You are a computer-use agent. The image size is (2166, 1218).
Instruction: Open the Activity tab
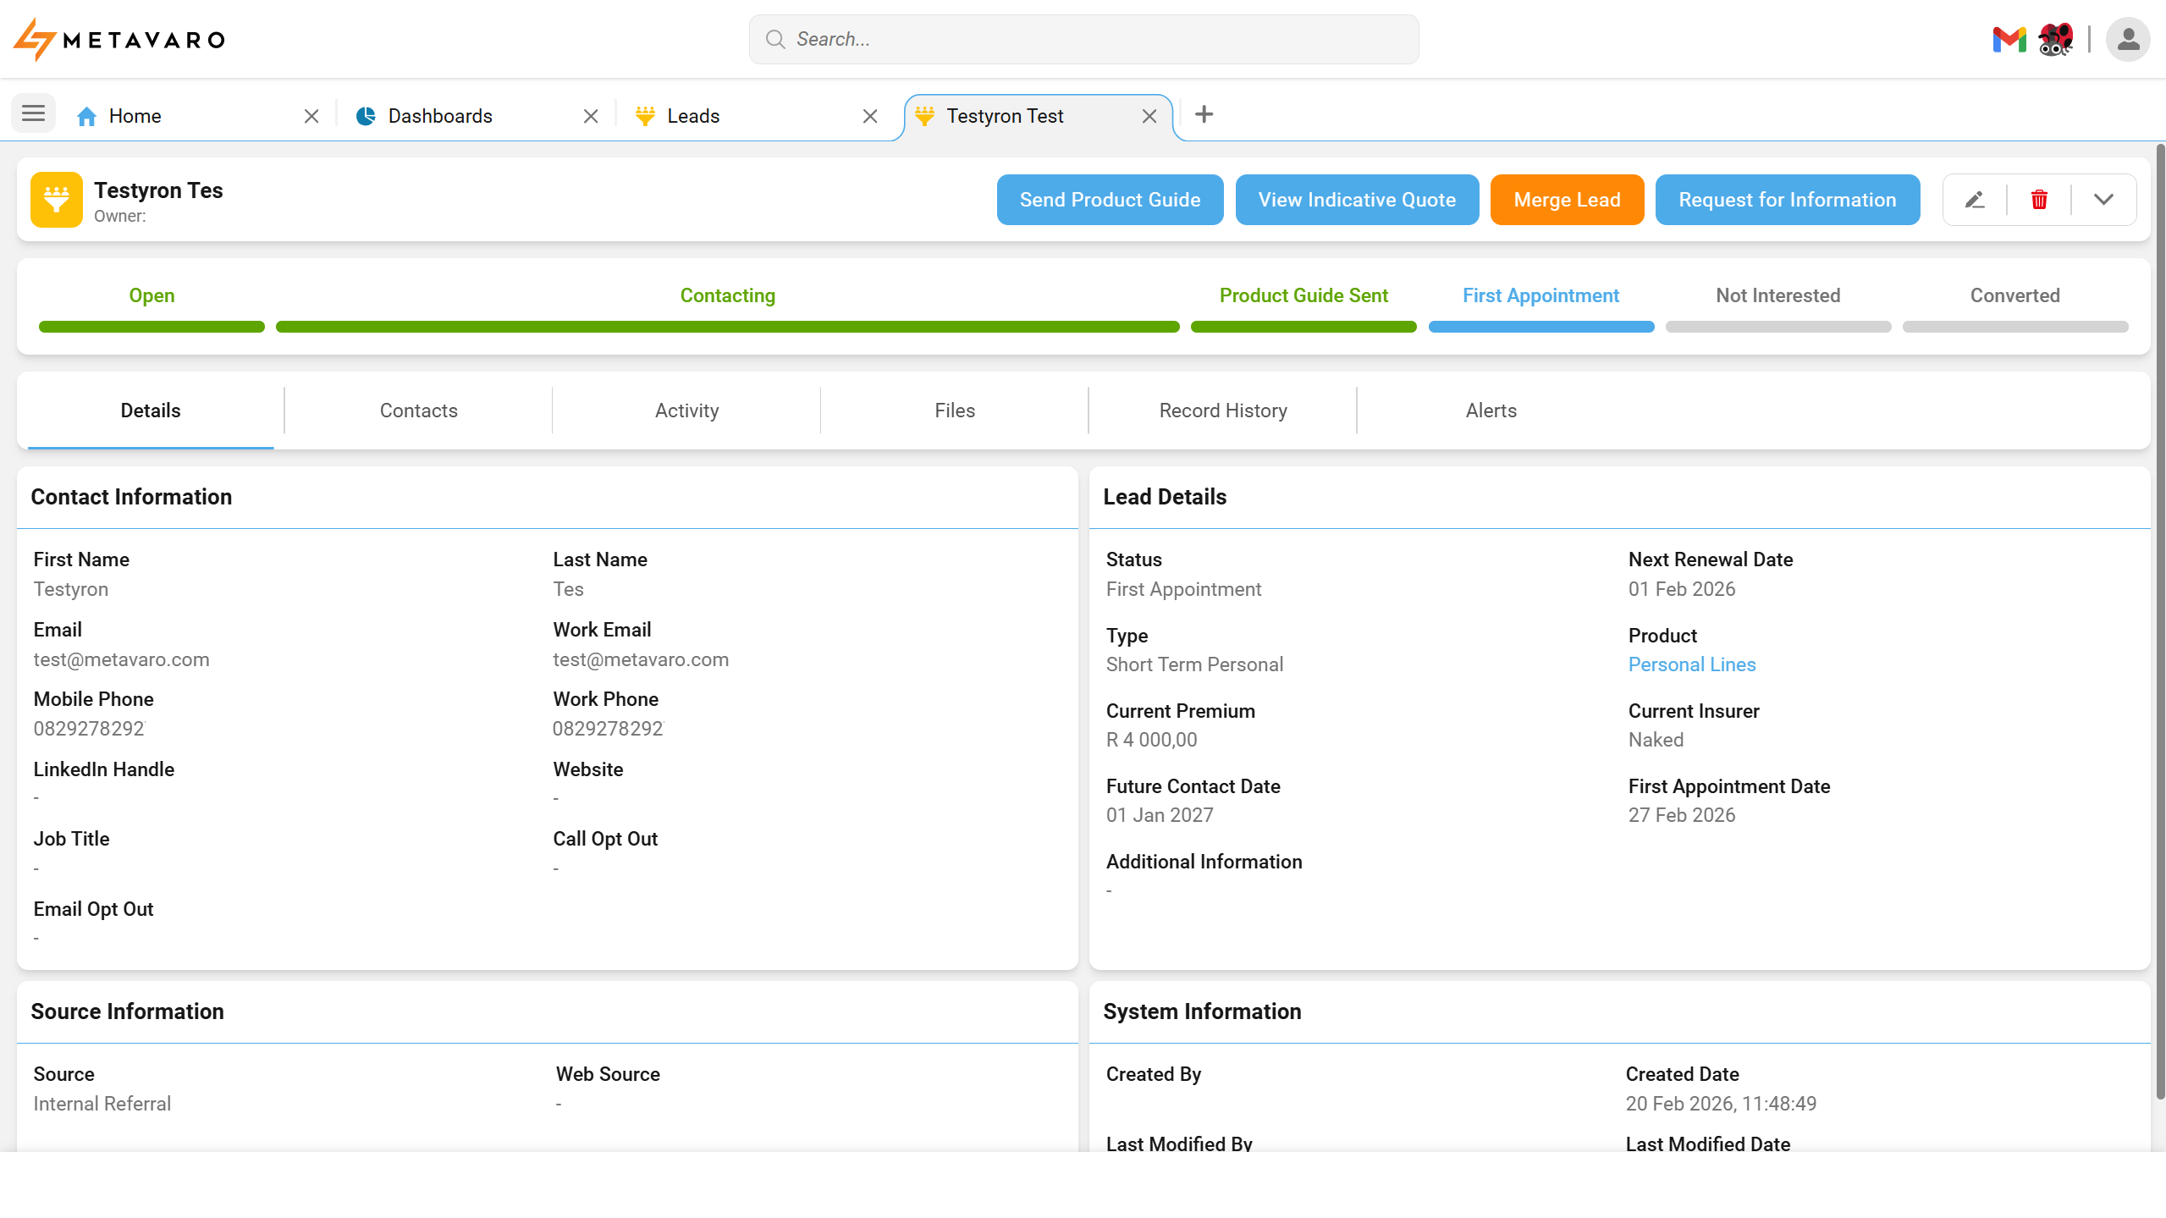pyautogui.click(x=686, y=411)
